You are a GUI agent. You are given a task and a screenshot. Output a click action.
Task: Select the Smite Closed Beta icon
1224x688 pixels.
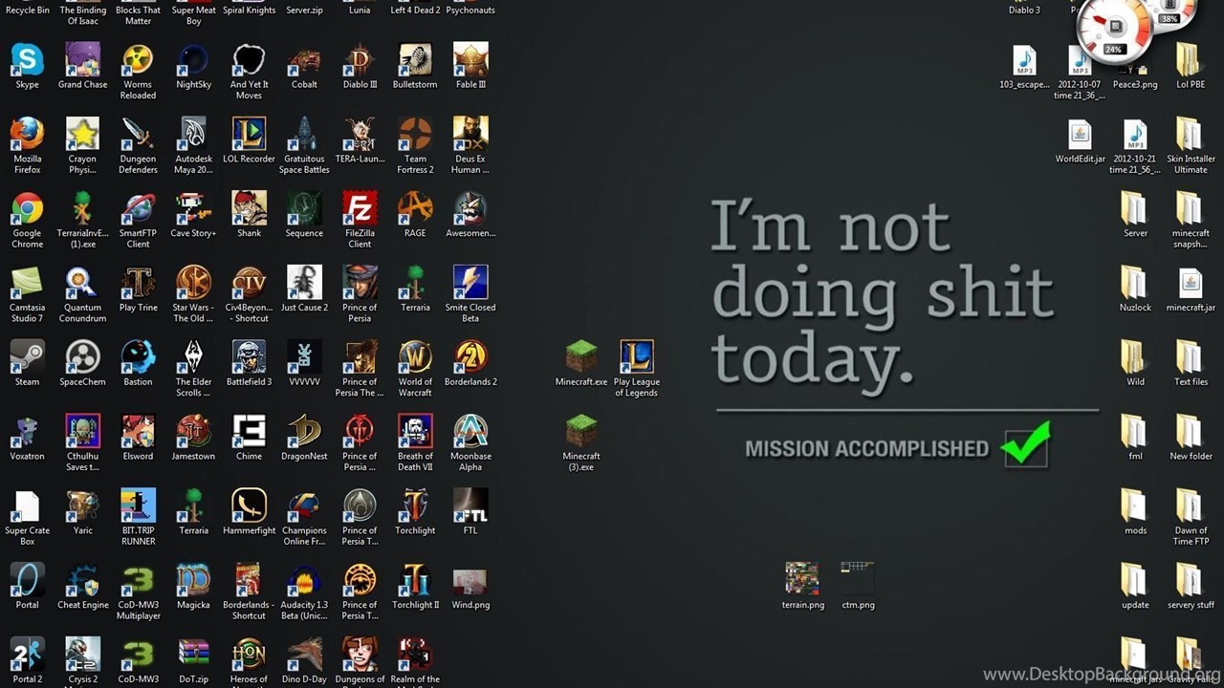(470, 284)
